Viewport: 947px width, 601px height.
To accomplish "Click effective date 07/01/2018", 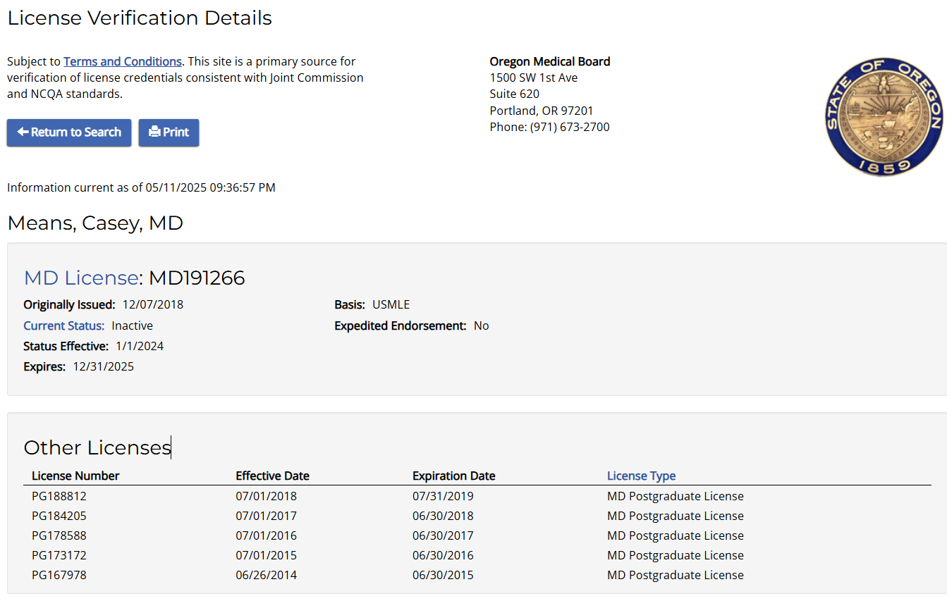I will tap(267, 496).
